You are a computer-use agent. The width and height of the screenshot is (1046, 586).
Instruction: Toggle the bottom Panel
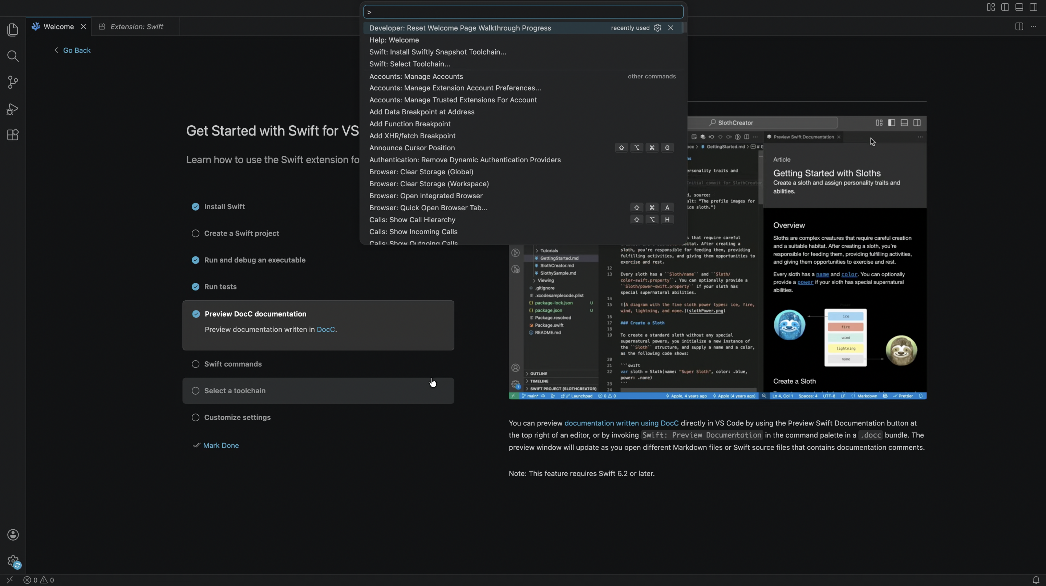point(1019,7)
